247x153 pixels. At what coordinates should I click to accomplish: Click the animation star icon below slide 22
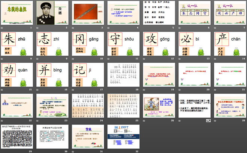2,121
